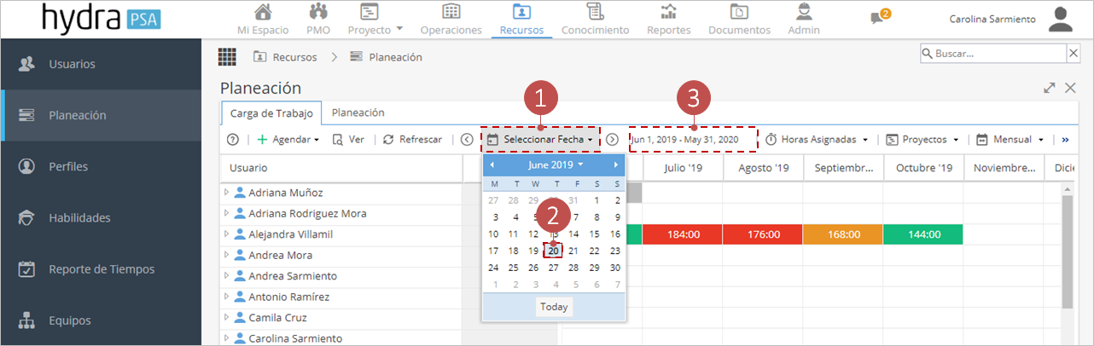Open the Horas Asignadas dropdown
Screen dimensions: 1094x346
[817, 139]
